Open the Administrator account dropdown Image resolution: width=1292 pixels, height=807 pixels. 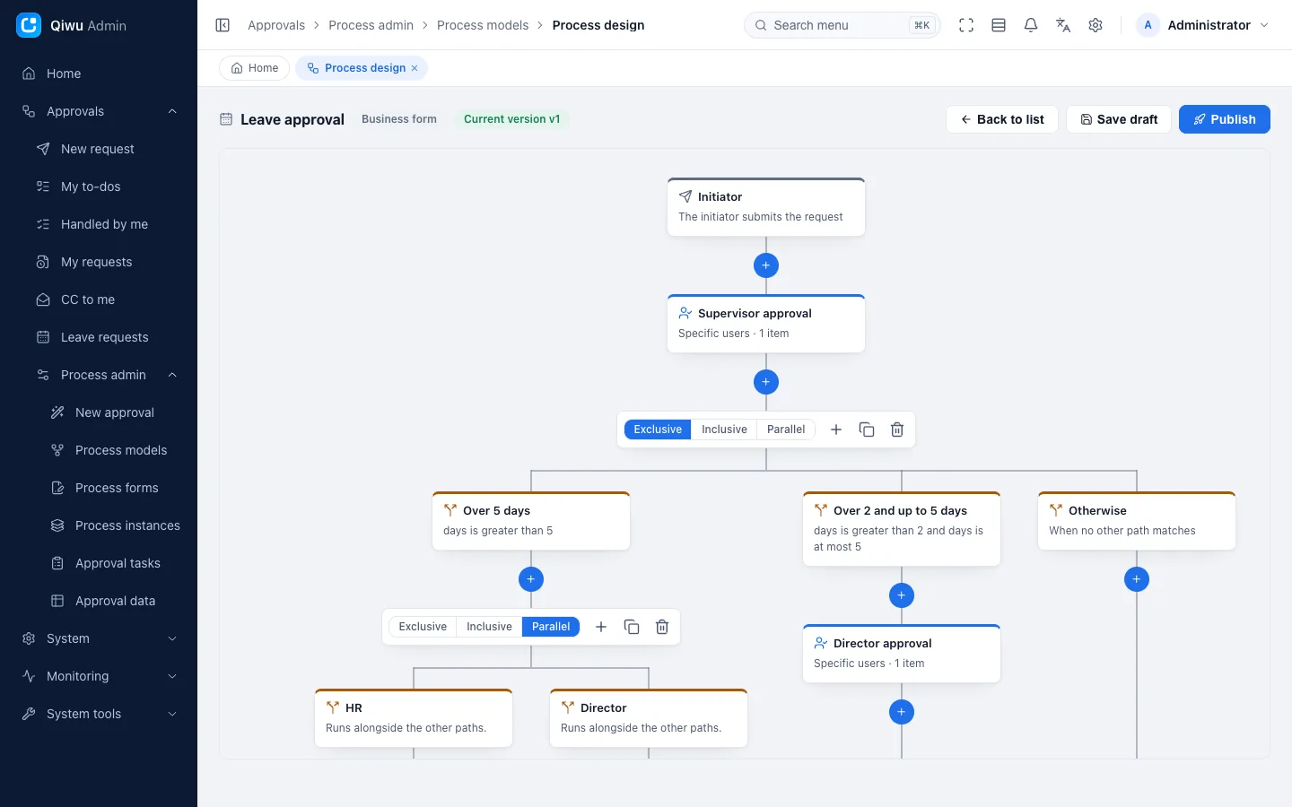1203,25
